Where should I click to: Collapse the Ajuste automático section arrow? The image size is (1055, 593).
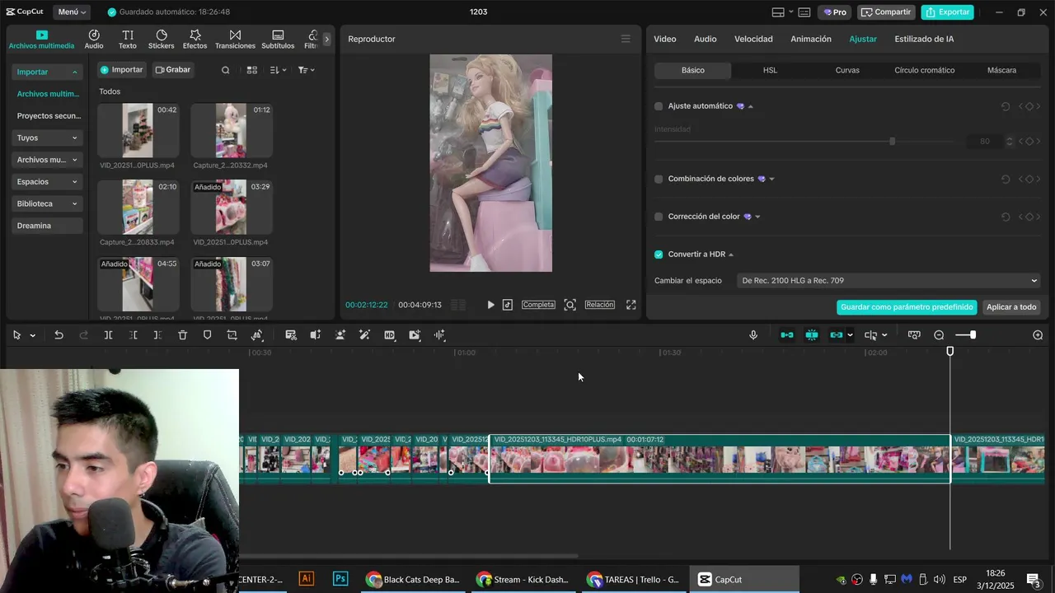point(751,106)
